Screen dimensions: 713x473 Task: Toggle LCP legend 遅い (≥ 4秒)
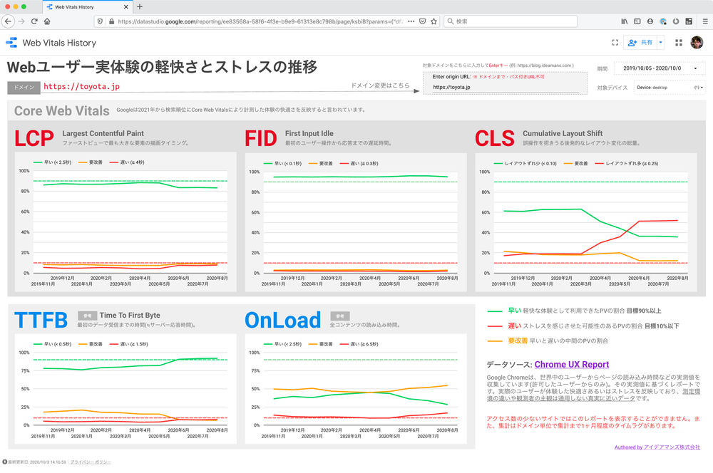[127, 162]
